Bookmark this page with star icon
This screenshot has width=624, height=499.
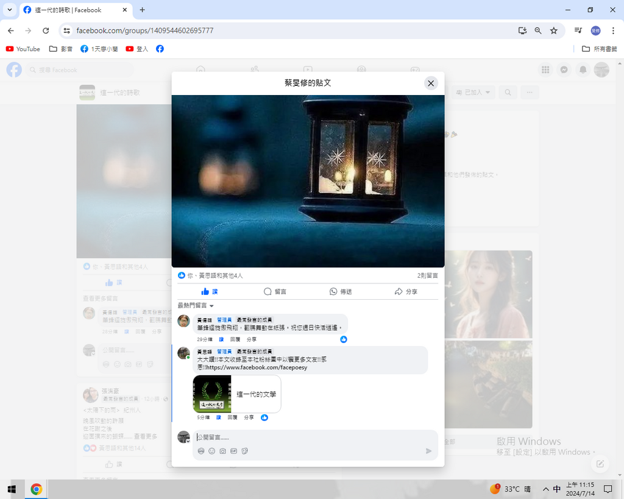pyautogui.click(x=553, y=30)
